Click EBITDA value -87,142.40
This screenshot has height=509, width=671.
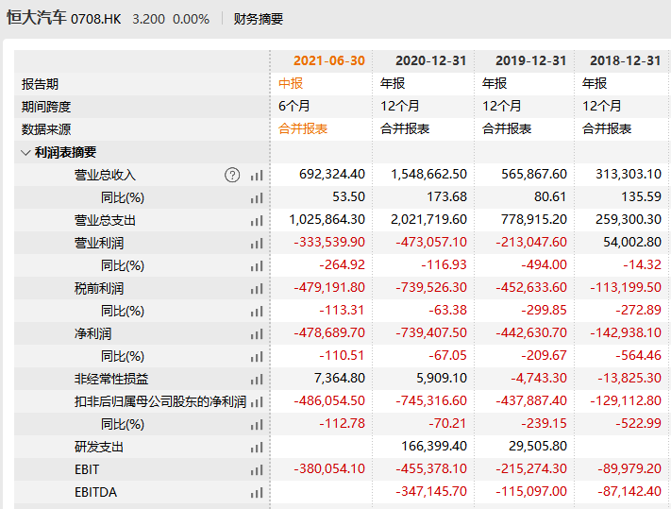(629, 492)
